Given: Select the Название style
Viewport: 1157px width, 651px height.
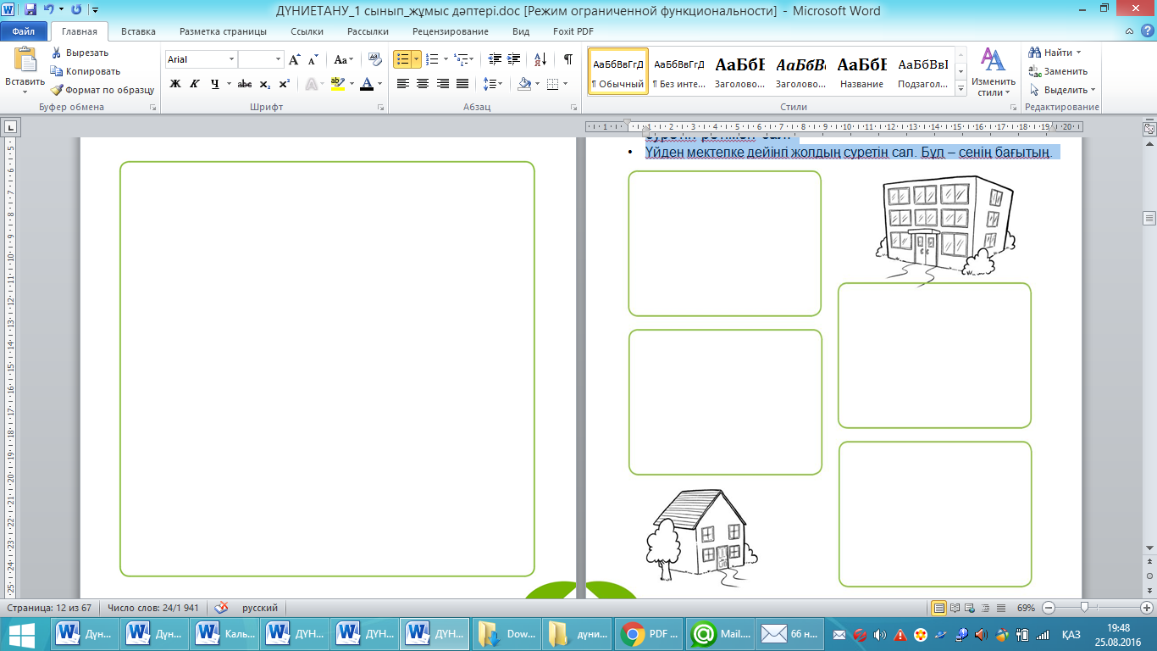Looking at the screenshot, I should coord(862,71).
